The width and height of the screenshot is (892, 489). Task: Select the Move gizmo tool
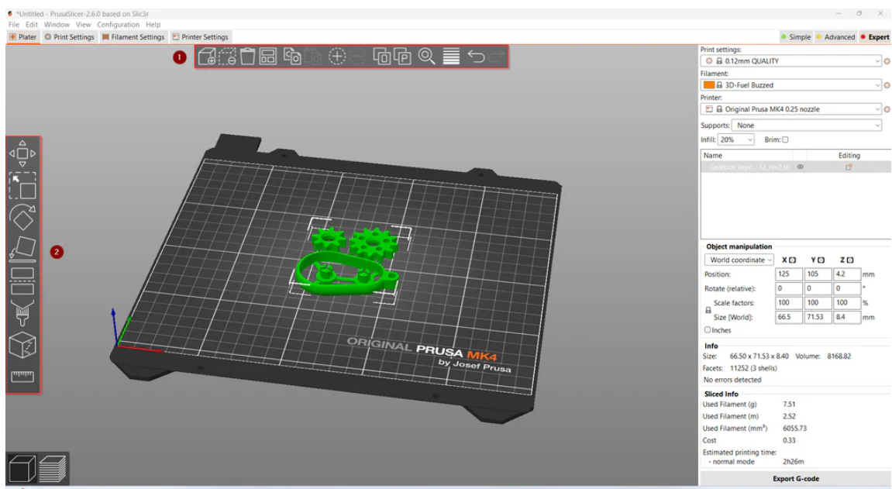click(x=22, y=153)
